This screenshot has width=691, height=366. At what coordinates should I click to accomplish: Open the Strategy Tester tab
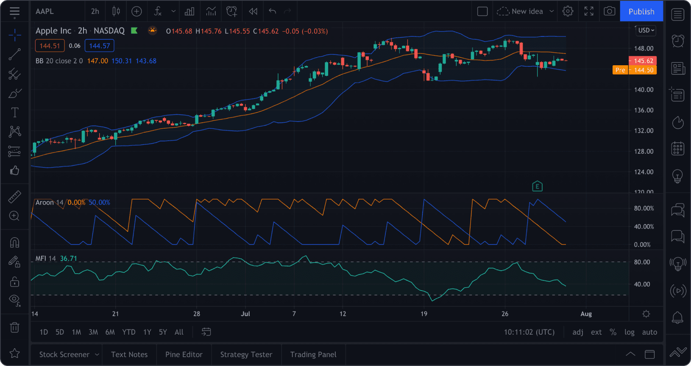pyautogui.click(x=246, y=355)
